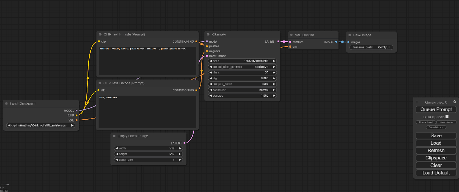Enable the Extra options checkbox
The width and height of the screenshot is (459, 192).
coord(447,117)
